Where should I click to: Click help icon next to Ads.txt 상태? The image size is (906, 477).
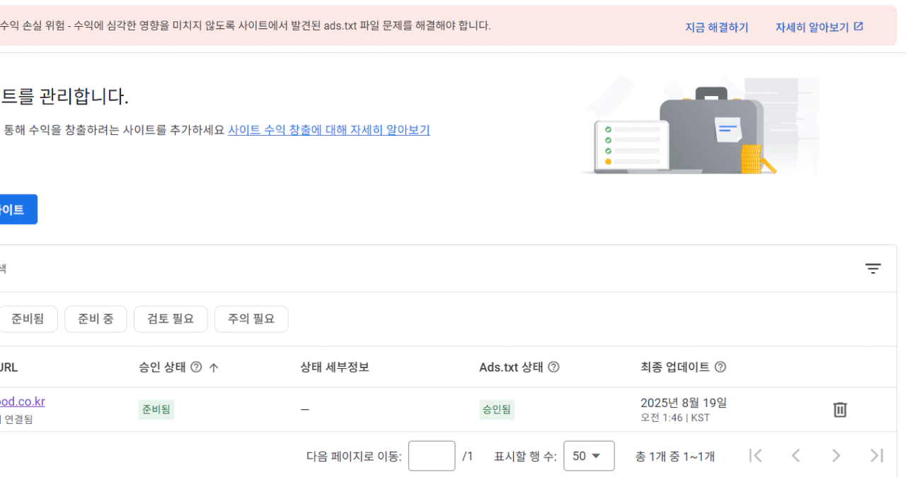(x=554, y=367)
